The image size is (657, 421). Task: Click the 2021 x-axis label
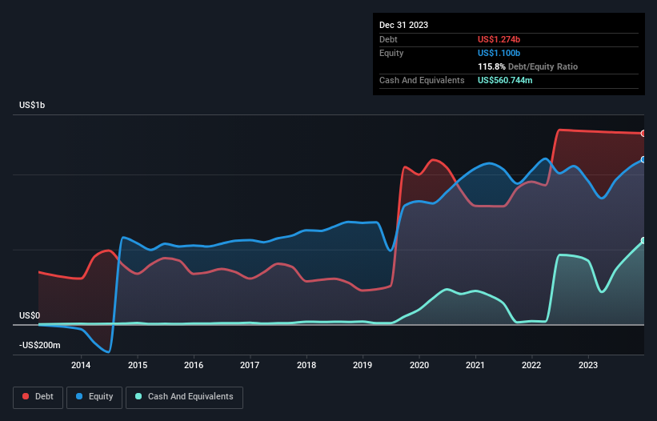pos(475,365)
